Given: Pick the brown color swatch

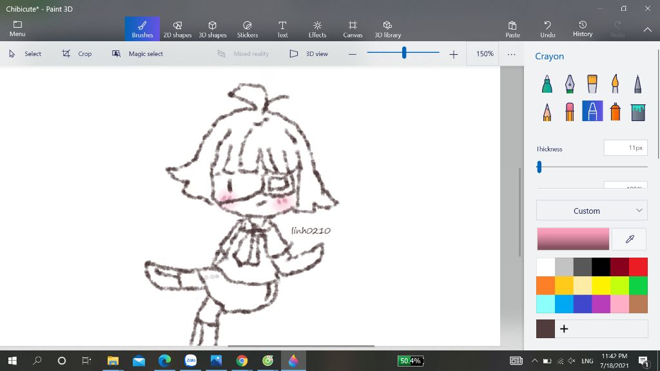Looking at the screenshot, I should [638, 304].
